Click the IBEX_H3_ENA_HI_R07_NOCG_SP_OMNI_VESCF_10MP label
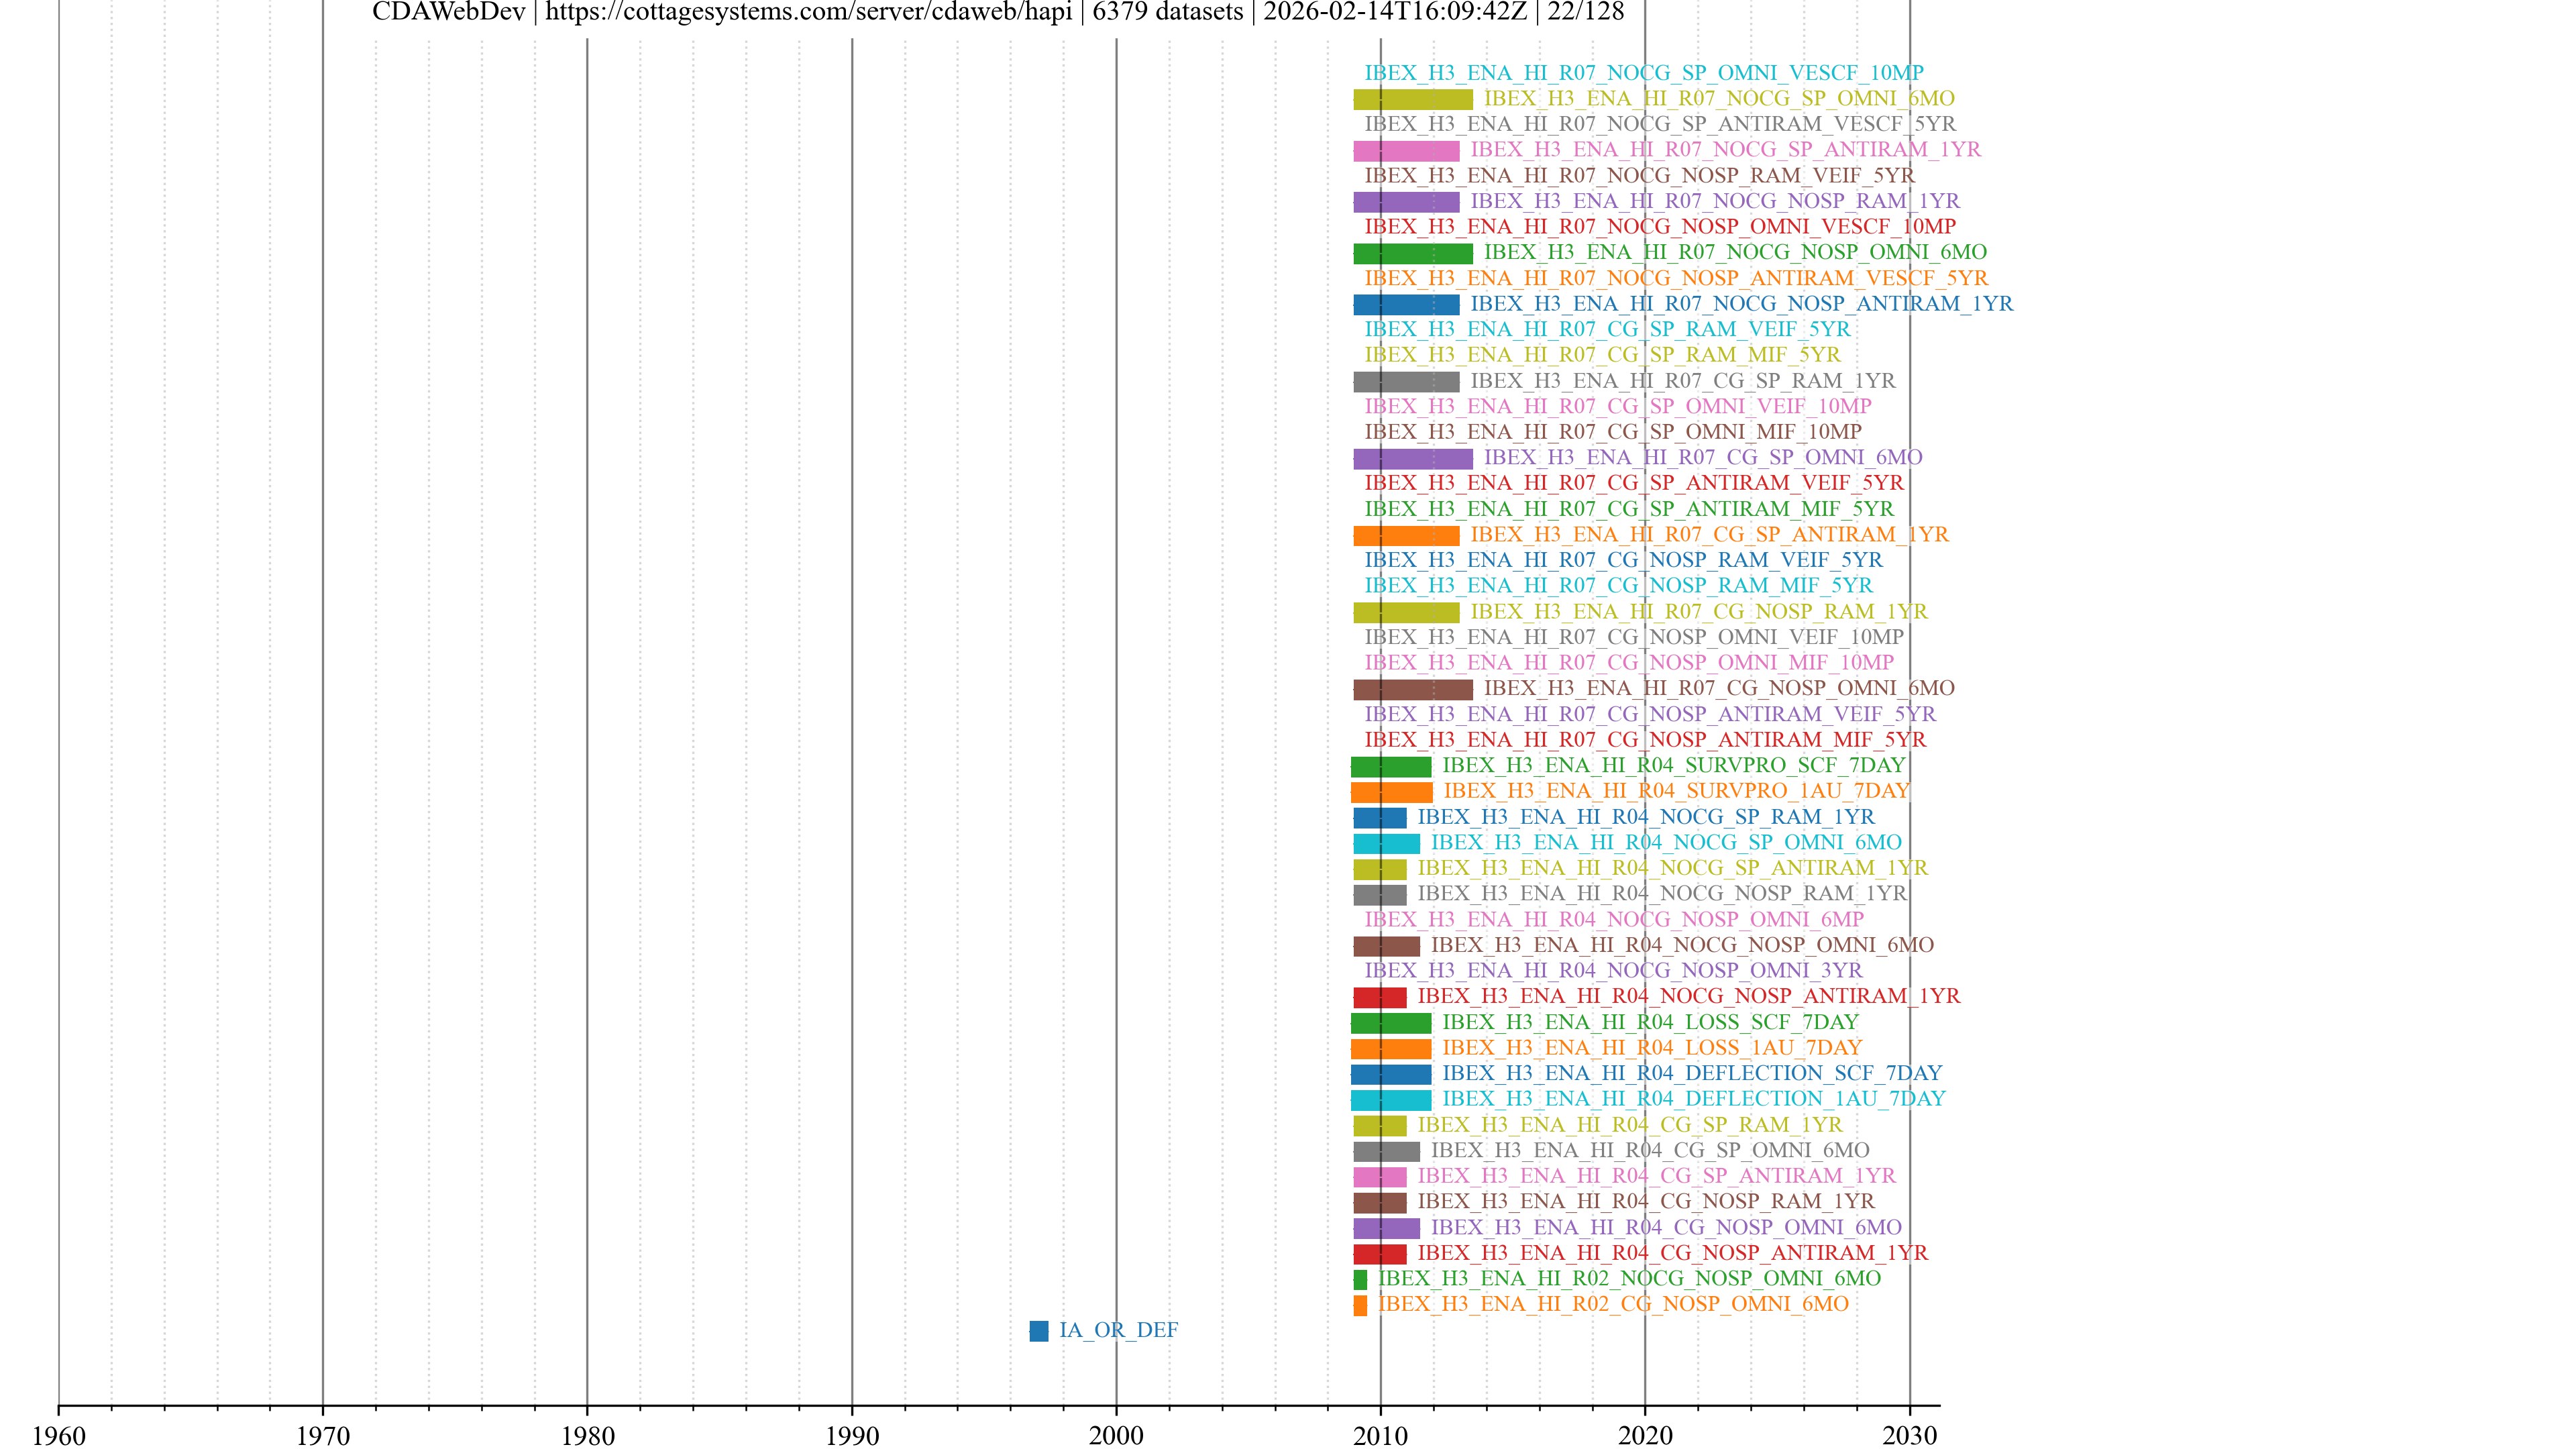 click(1643, 73)
